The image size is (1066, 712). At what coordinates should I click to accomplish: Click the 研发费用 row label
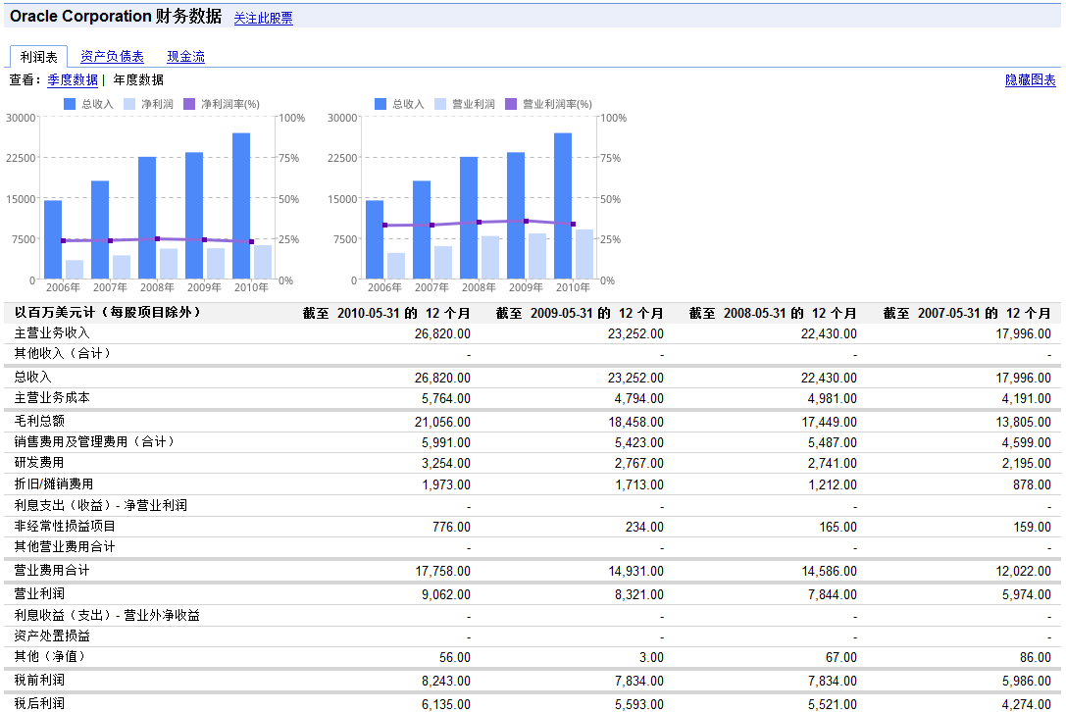(39, 463)
